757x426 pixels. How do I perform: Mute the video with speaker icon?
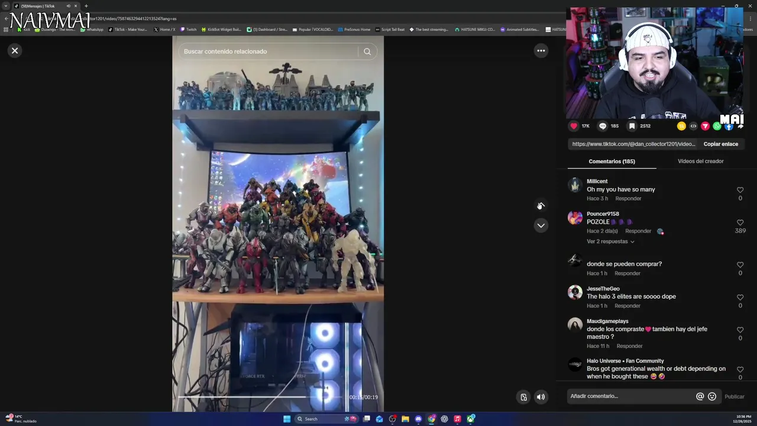(x=541, y=397)
